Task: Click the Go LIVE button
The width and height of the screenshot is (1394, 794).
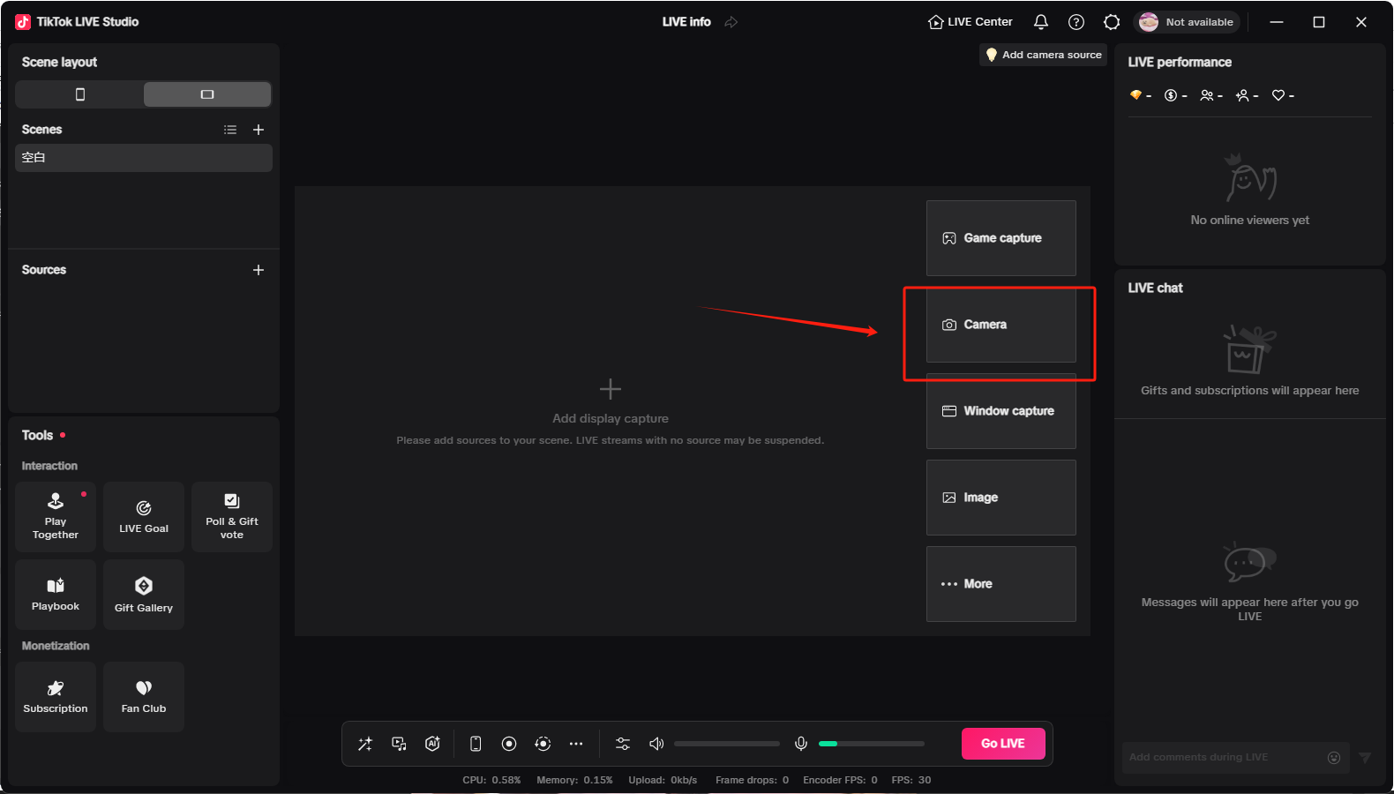Action: [1003, 744]
